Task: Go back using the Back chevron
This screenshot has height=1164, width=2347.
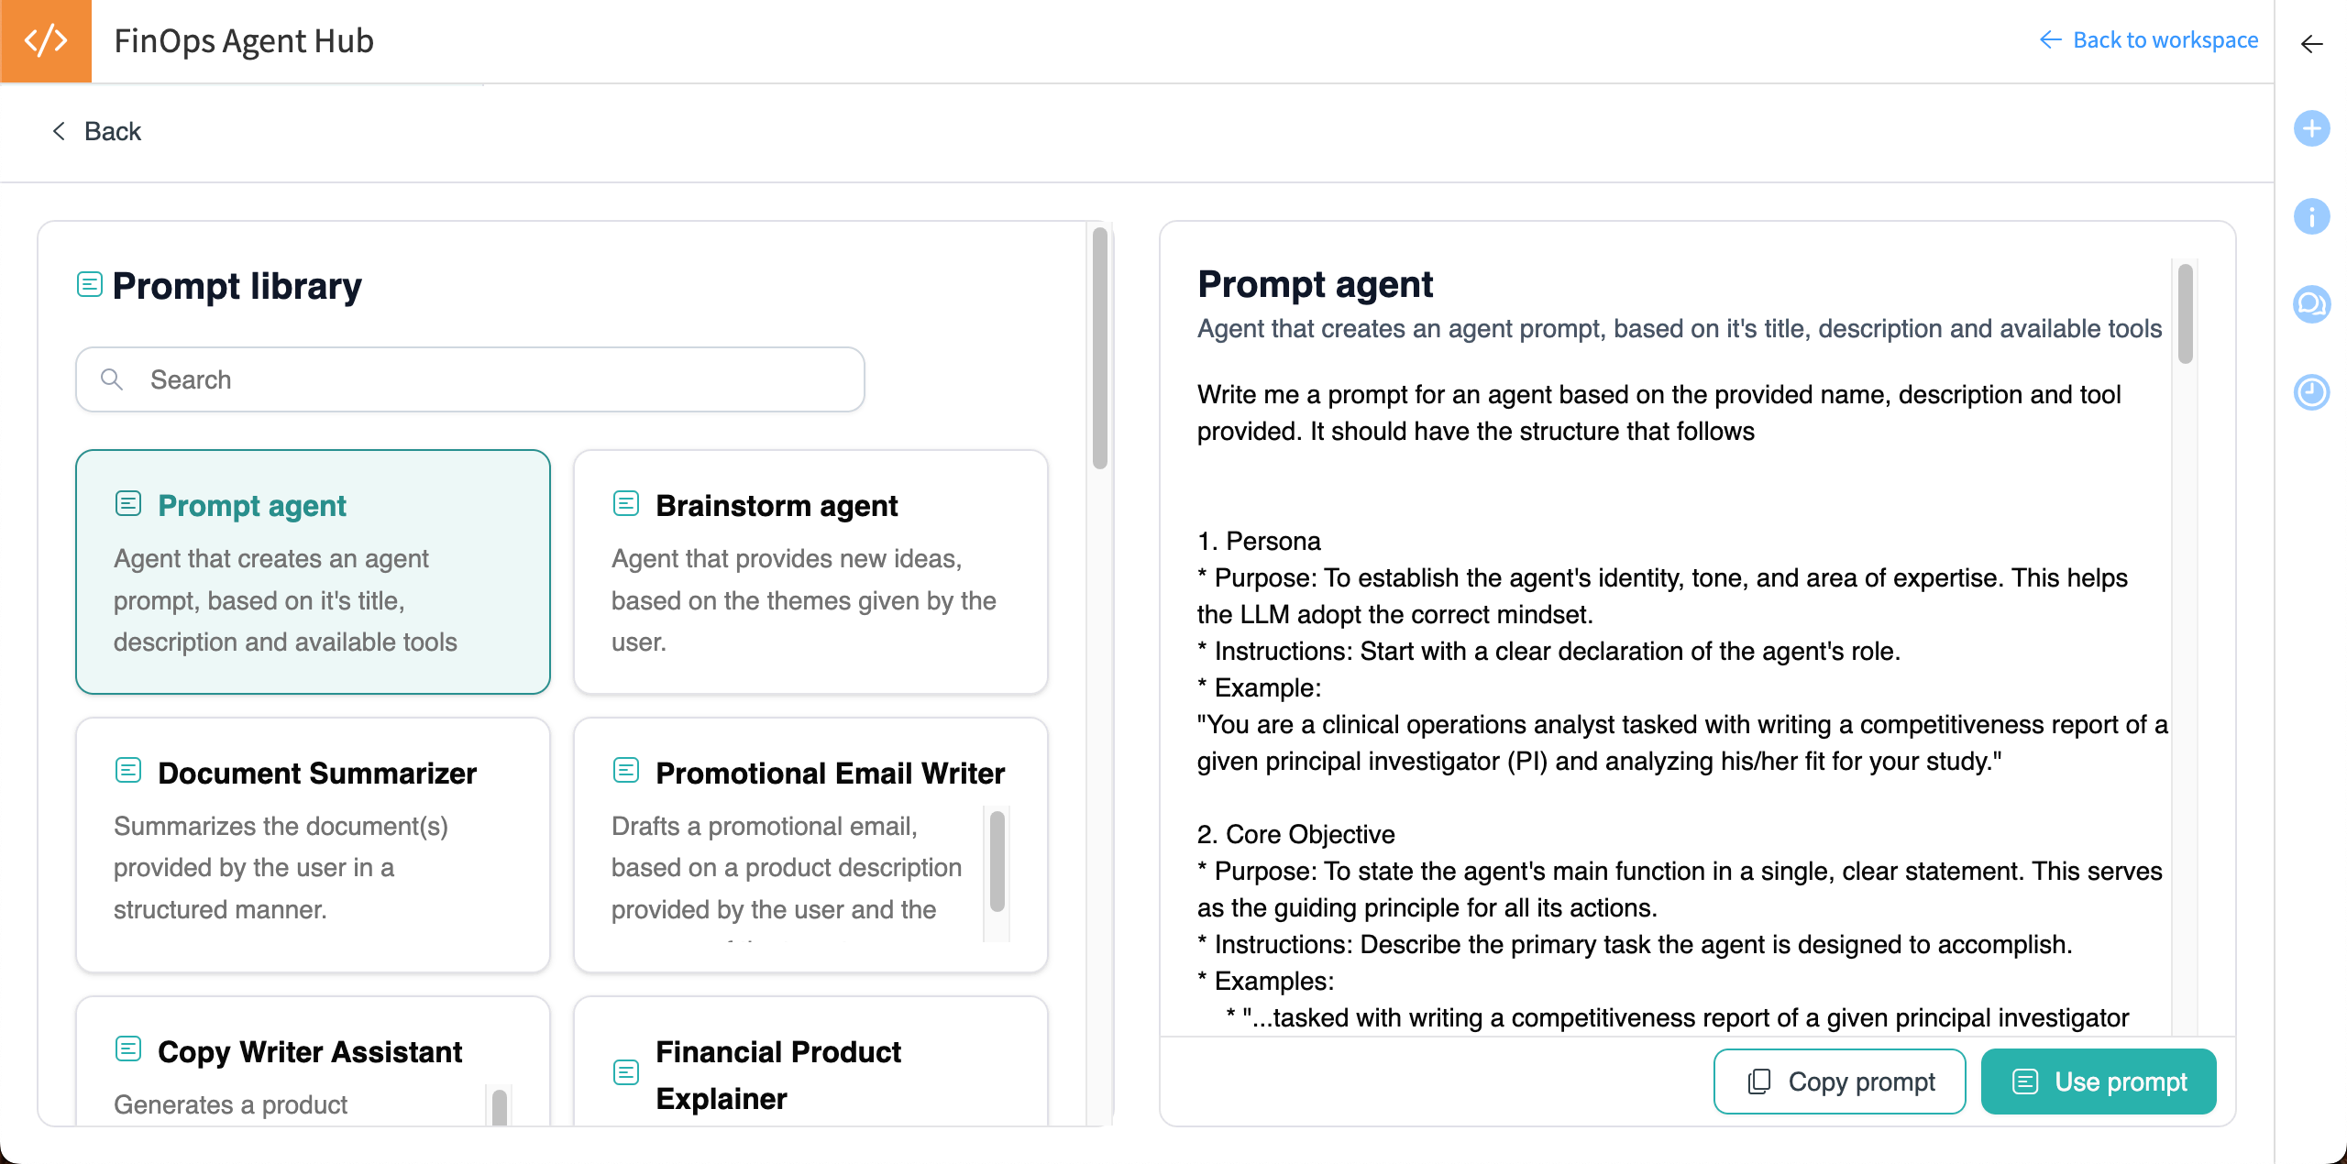Action: pos(60,131)
